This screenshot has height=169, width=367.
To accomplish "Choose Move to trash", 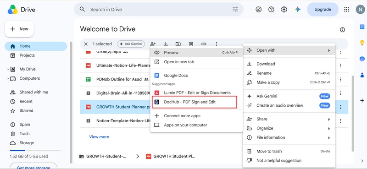I will point(289,151).
